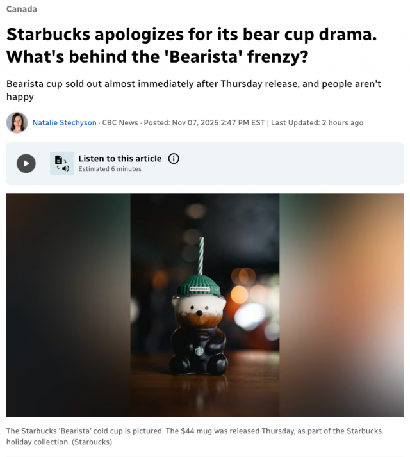
Task: Click the Last Updated 2 hours ago text
Action: [317, 123]
